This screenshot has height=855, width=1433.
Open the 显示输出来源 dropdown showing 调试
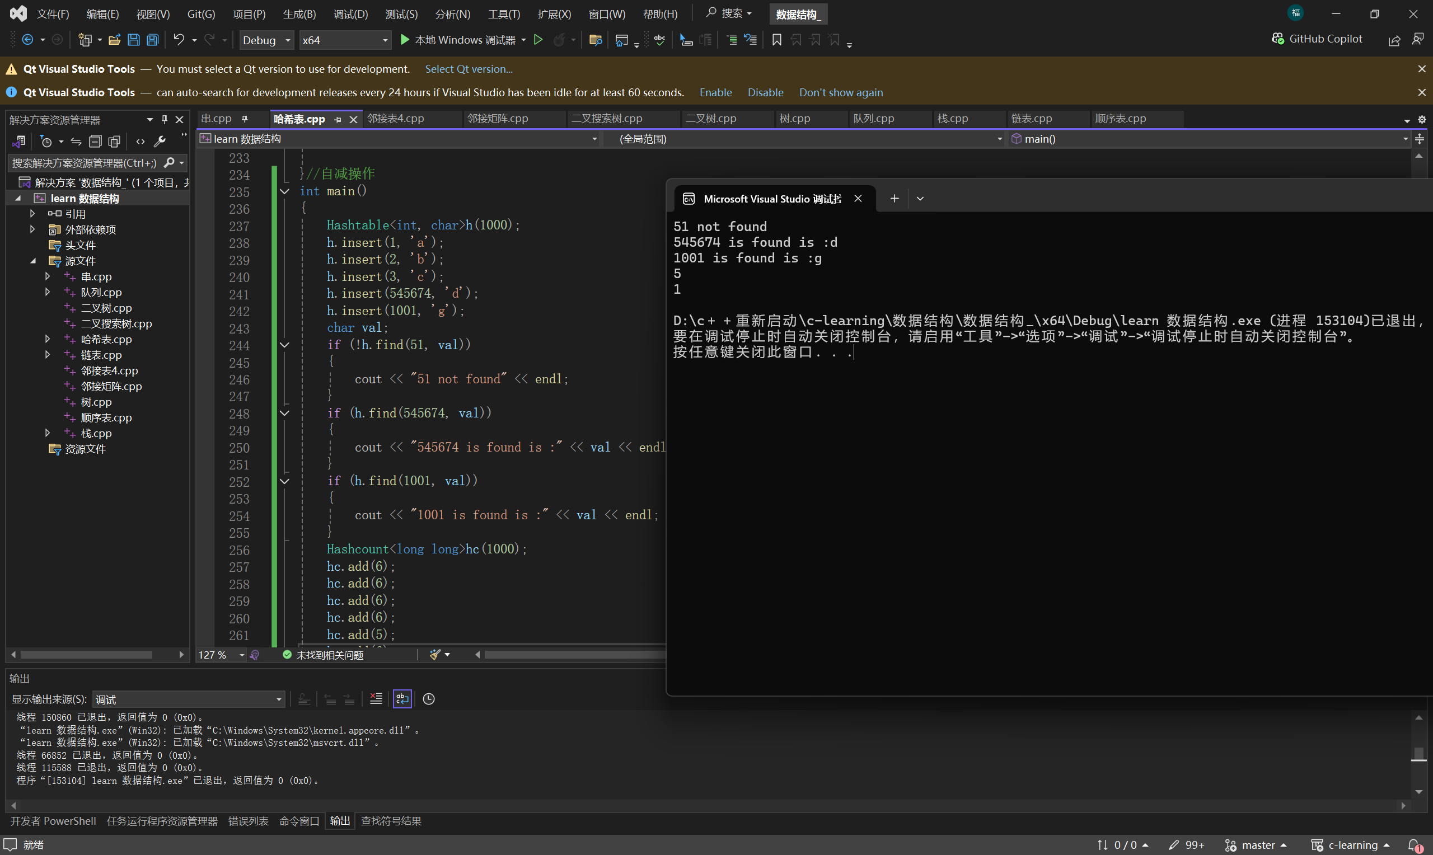189,699
